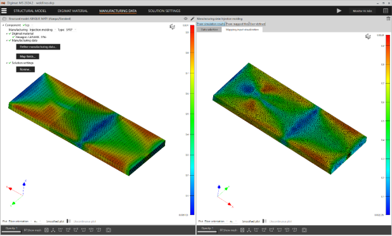The height and width of the screenshot is (236, 392).
Task: Switch to Structural Model tab
Action: (x=30, y=11)
